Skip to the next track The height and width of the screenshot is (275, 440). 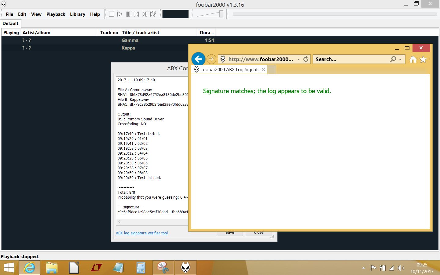click(x=145, y=14)
